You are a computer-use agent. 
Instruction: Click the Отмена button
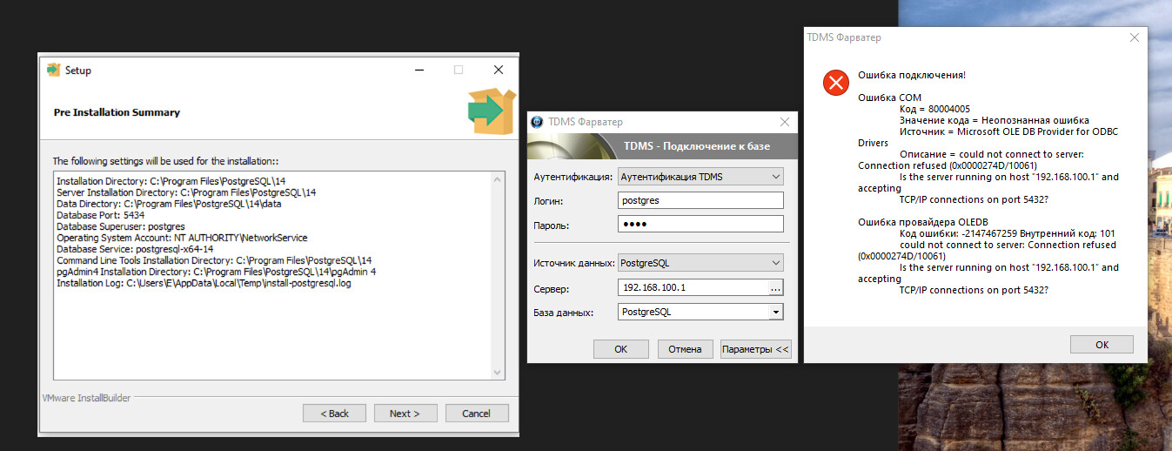pyautogui.click(x=685, y=349)
